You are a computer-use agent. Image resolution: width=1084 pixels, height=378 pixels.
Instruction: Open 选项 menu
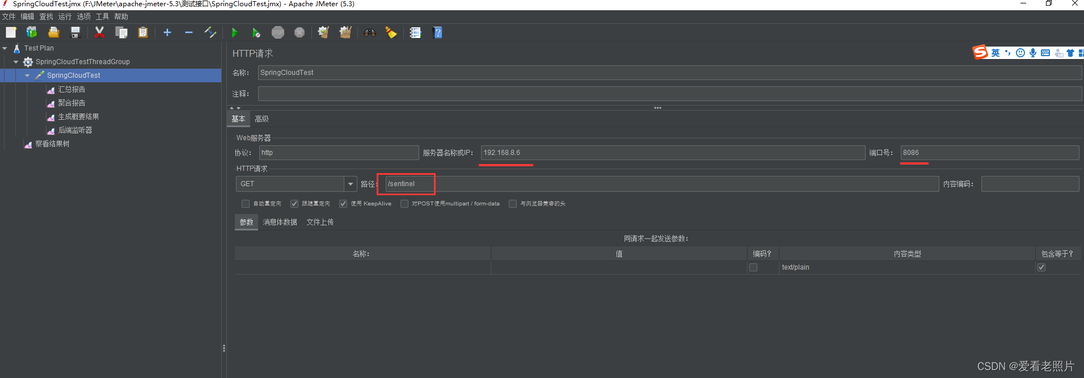point(84,16)
